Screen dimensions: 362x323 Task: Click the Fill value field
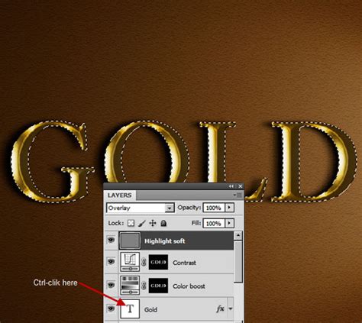[x=214, y=224]
